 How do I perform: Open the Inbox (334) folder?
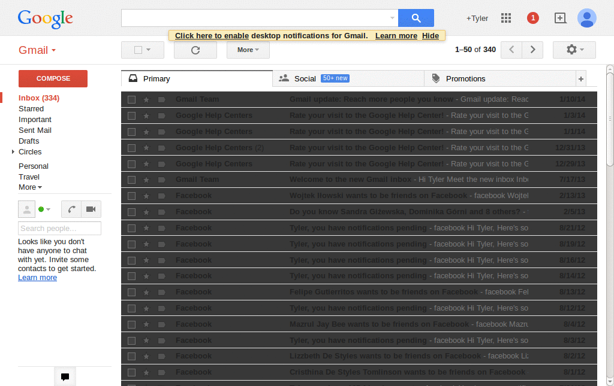click(x=39, y=98)
